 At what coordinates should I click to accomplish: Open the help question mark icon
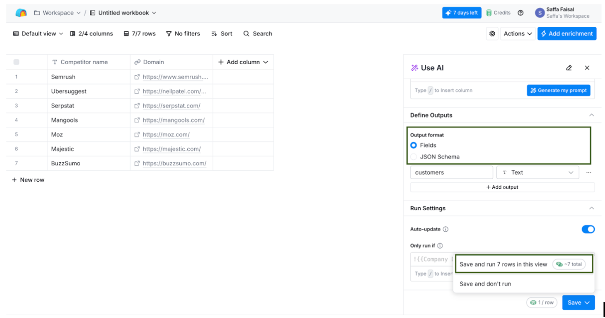[x=520, y=13]
